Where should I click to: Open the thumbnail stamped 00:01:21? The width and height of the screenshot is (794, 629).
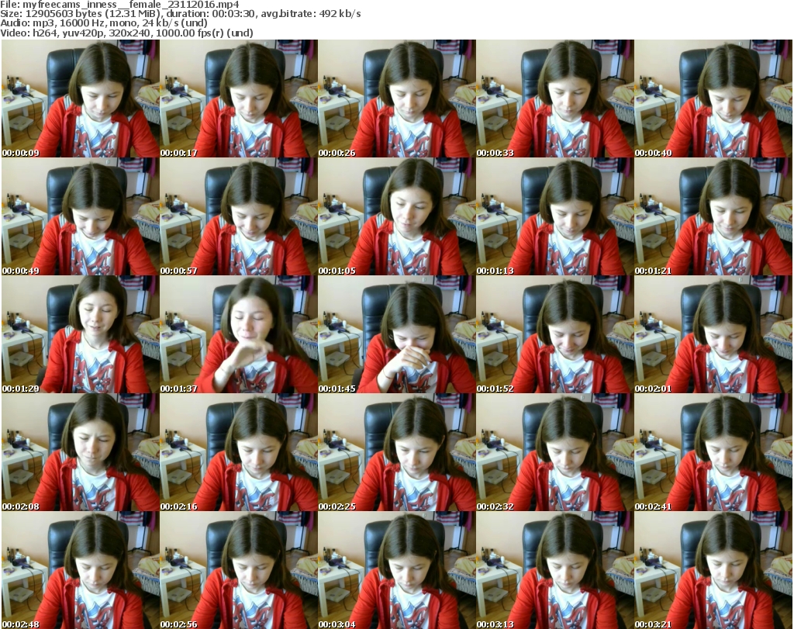[713, 216]
